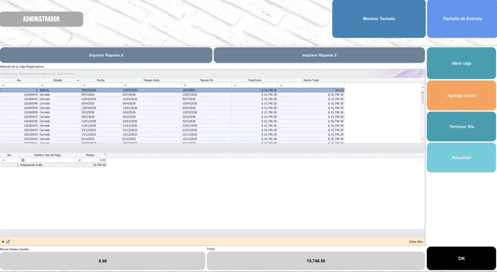Click the filter operator icon under Estado column

[x=42, y=85]
